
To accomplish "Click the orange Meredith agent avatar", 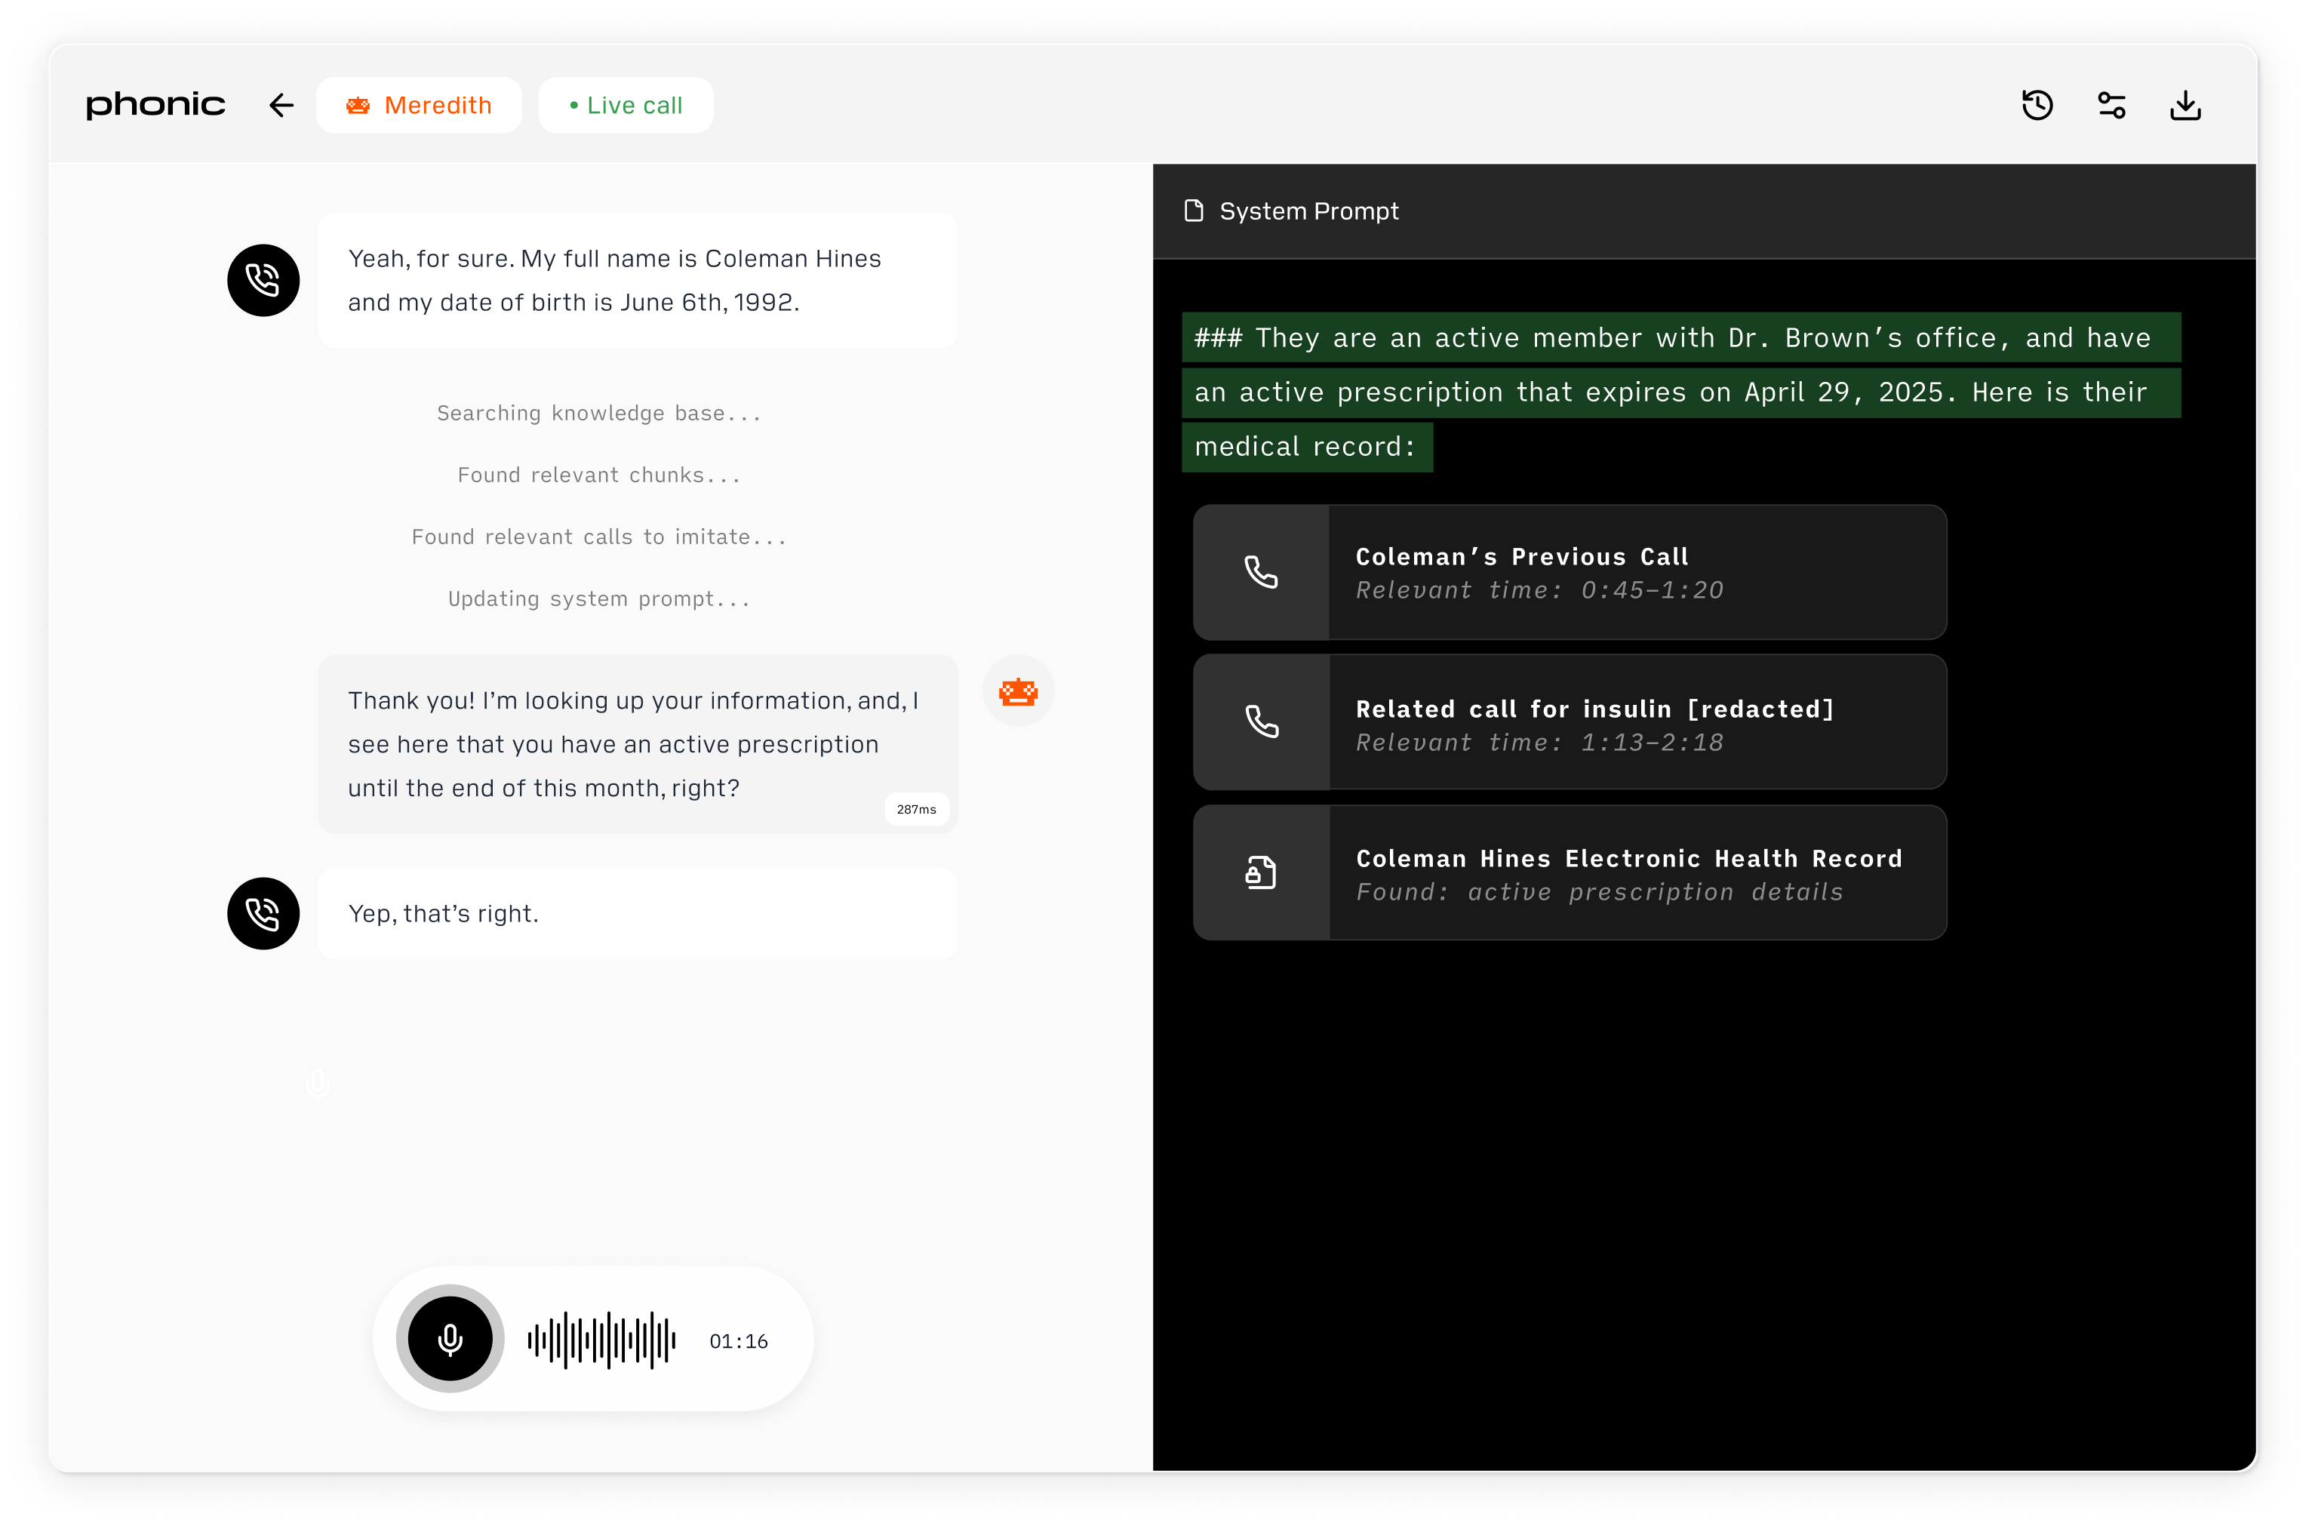I will pyautogui.click(x=1018, y=692).
